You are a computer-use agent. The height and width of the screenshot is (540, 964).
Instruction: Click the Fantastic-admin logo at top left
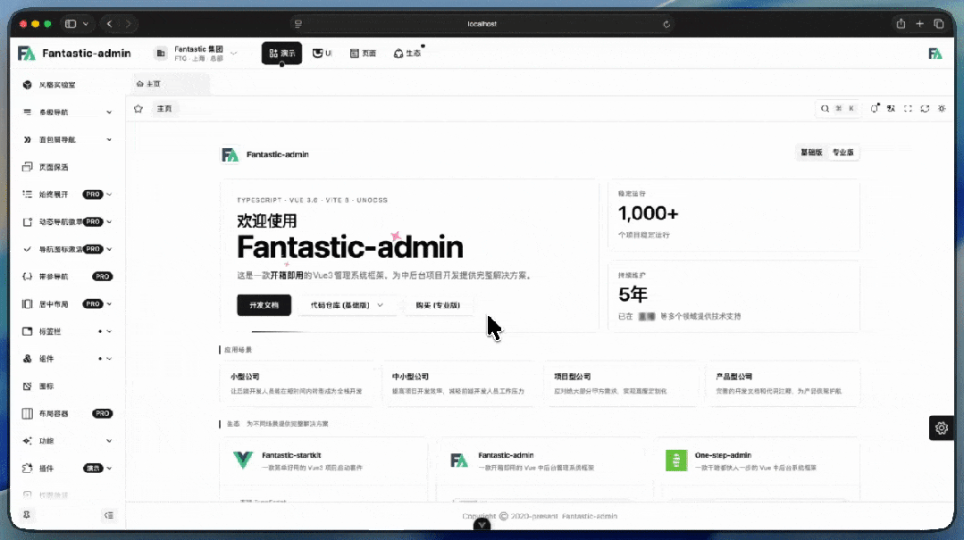[27, 54]
